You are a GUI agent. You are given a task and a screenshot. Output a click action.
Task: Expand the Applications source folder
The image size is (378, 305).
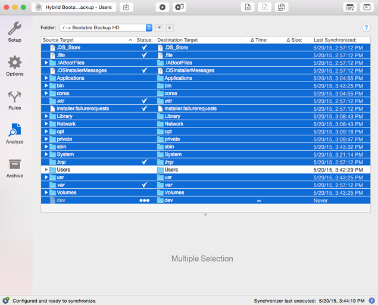[x=46, y=78]
